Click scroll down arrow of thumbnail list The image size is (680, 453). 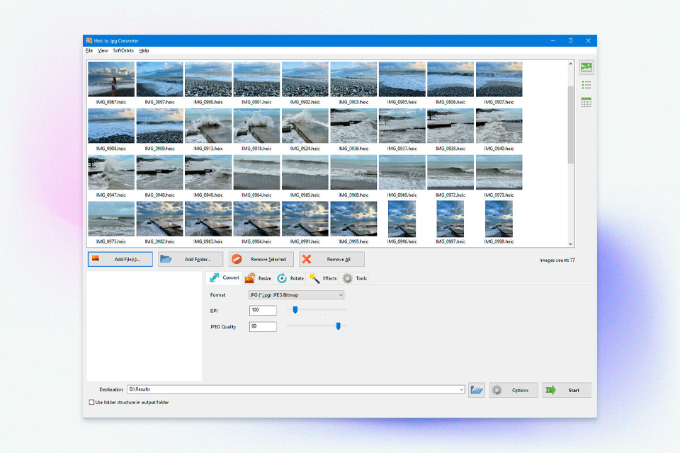tap(571, 244)
